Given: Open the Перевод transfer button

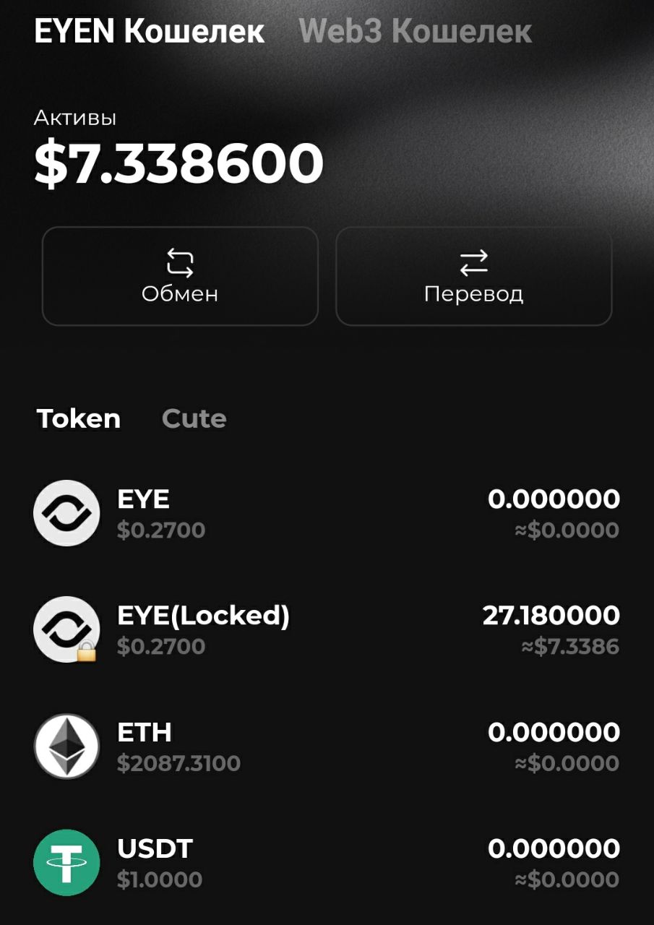Looking at the screenshot, I should coord(474,276).
